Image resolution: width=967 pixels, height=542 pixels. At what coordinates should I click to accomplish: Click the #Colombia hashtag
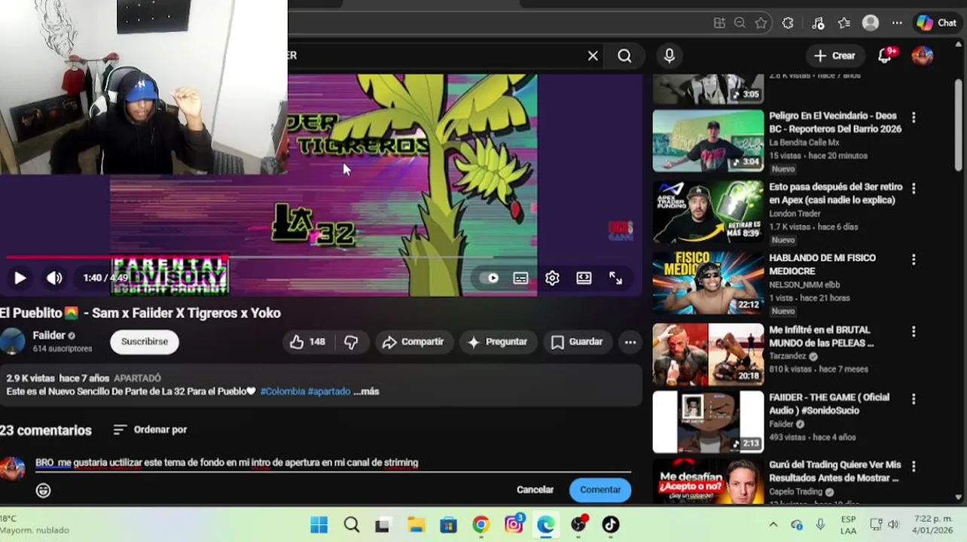click(x=282, y=391)
